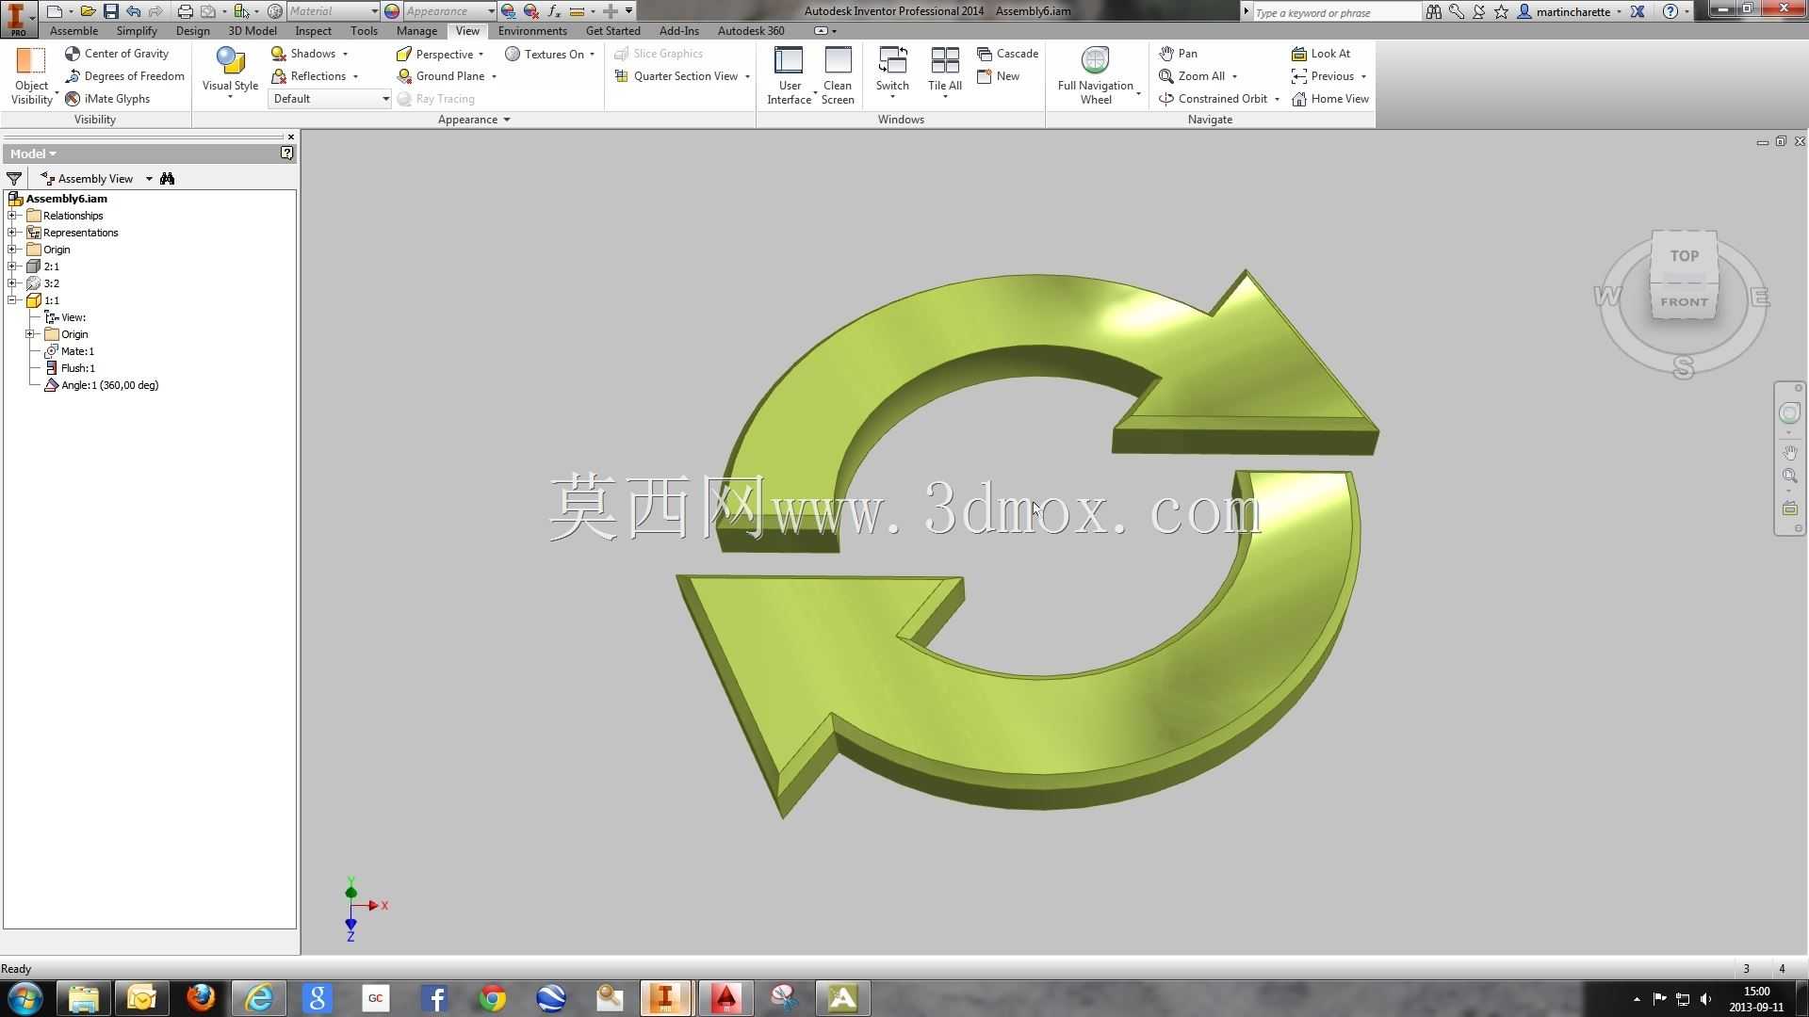
Task: Click Model browser help icon
Action: pyautogui.click(x=287, y=153)
